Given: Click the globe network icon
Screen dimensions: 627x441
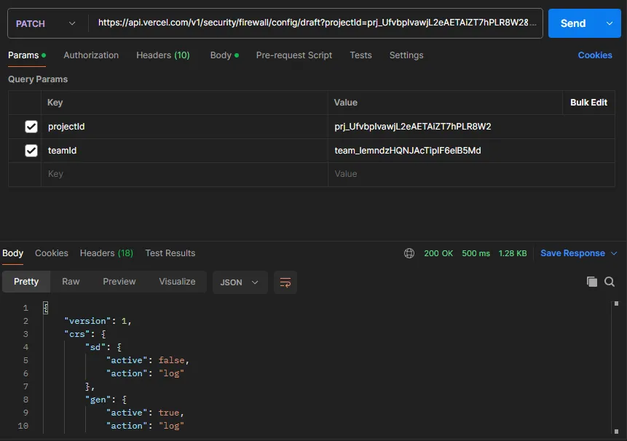Looking at the screenshot, I should point(409,253).
